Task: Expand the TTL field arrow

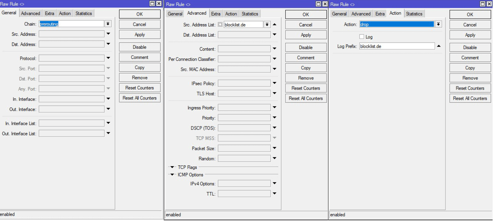Action: (275, 194)
